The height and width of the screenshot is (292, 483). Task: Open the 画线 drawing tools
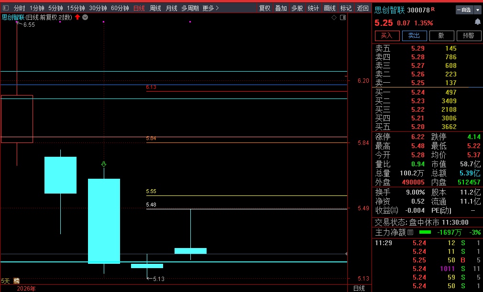329,8
